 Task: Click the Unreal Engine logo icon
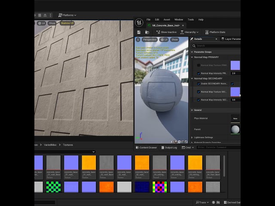coord(139,23)
